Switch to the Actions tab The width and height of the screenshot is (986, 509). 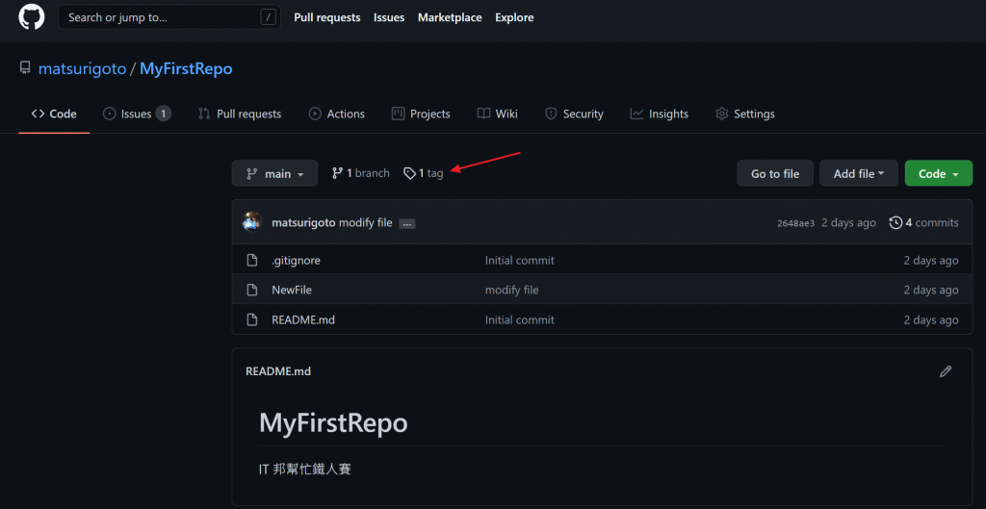336,114
